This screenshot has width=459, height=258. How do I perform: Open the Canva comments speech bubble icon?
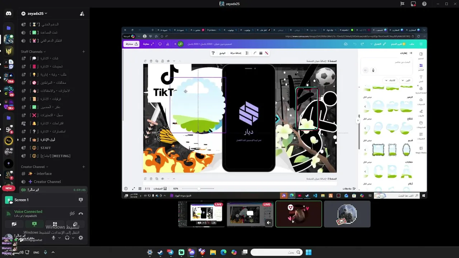(160, 44)
